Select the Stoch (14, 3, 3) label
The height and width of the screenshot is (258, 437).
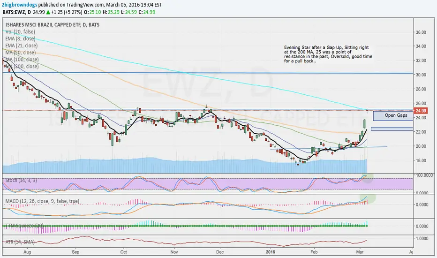(21, 181)
